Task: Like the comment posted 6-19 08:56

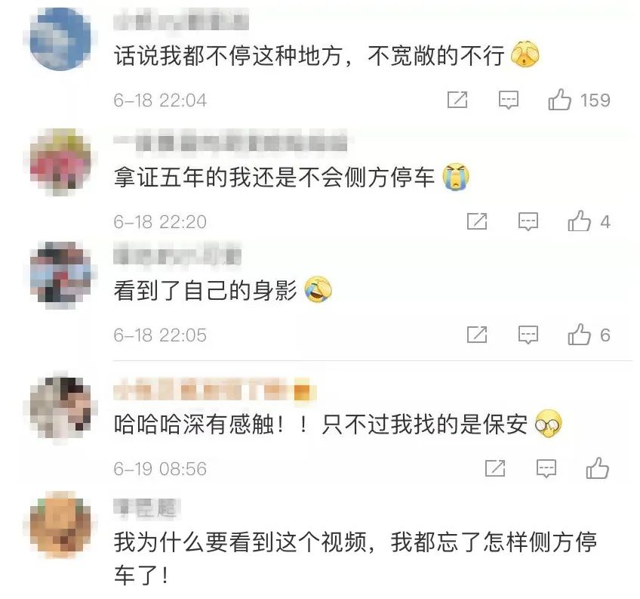Action: 598,468
